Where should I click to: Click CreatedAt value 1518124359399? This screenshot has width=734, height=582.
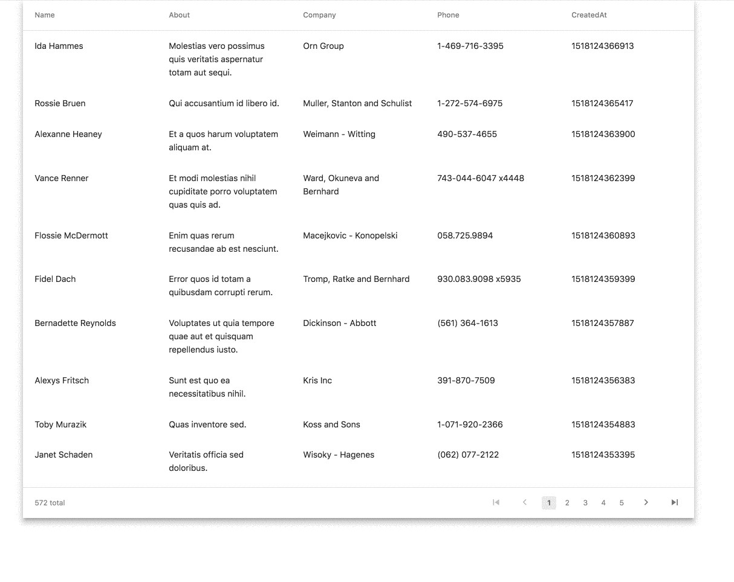(603, 279)
